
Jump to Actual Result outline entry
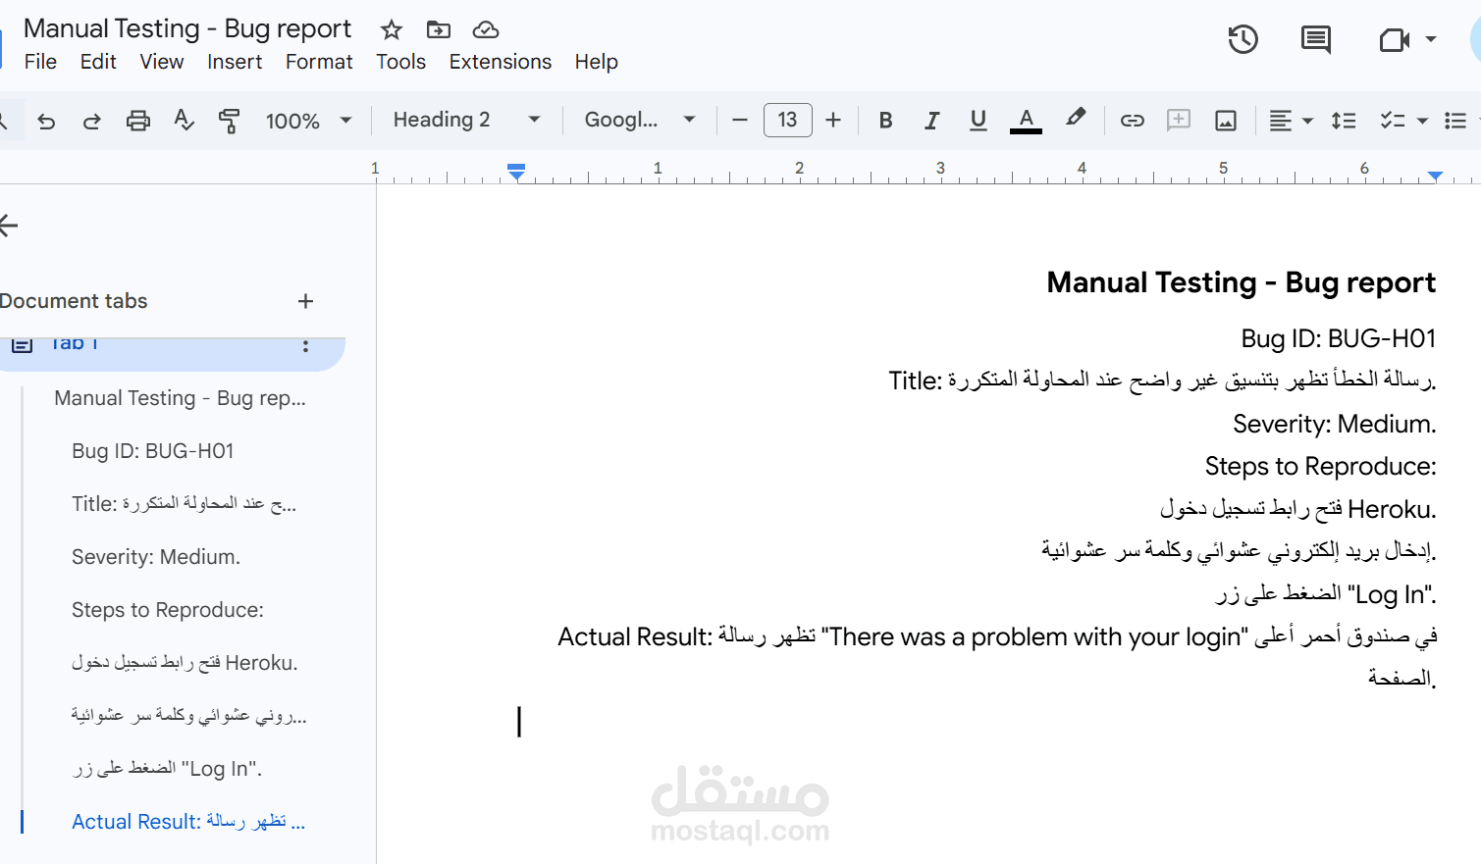coord(188,822)
